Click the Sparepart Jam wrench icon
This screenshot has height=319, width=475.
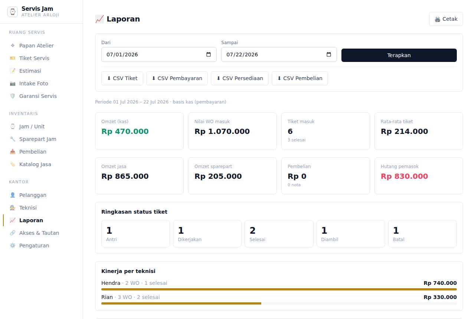tap(13, 139)
